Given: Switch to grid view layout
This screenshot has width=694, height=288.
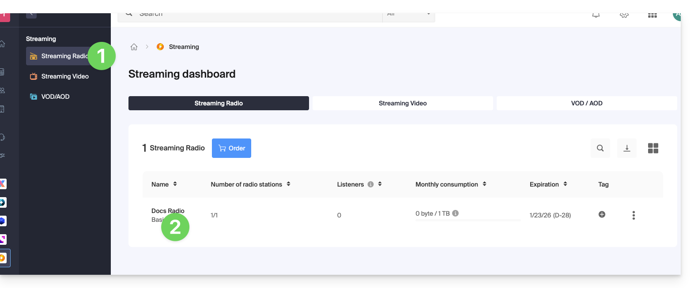Looking at the screenshot, I should [x=653, y=148].
